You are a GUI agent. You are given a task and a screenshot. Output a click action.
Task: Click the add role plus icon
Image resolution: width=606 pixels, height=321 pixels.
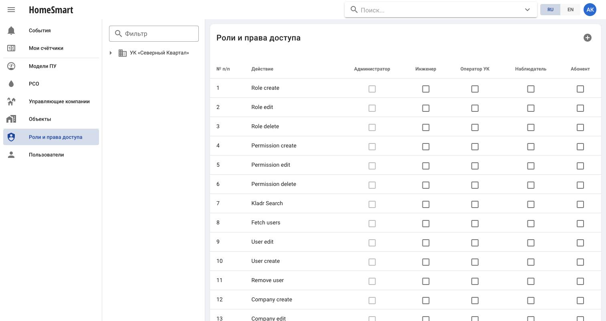[588, 38]
